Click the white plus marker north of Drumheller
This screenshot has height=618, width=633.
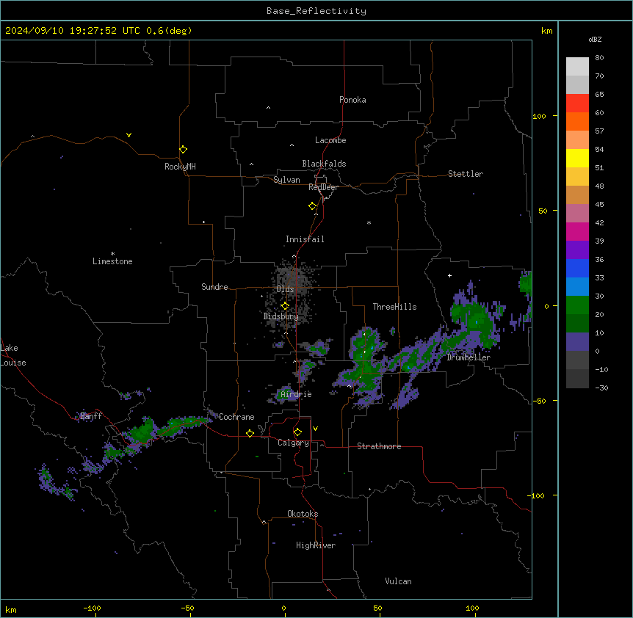click(x=449, y=275)
